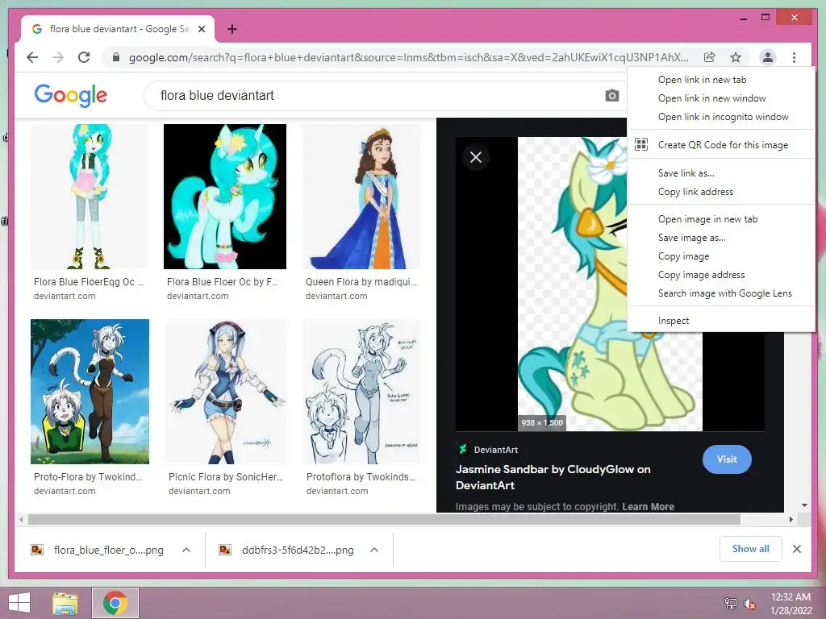
Task: Open Protoflora by Twokinds sketch thumbnail
Action: 362,392
